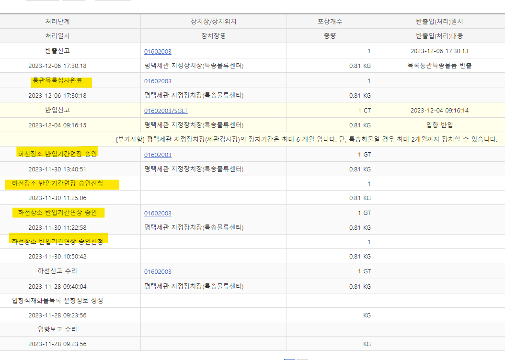
Task: Open 01602003 link for the approval dated 2023-11-30 13:40:51
Action: (158, 155)
